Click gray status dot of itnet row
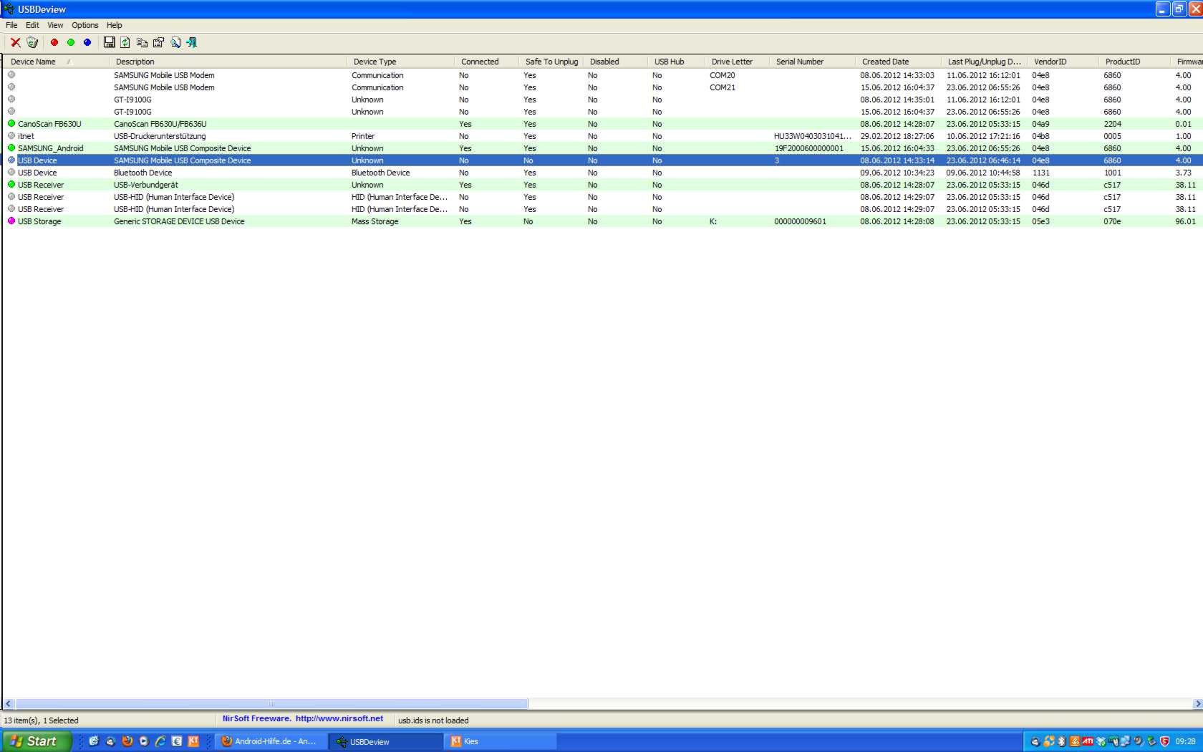Image resolution: width=1203 pixels, height=752 pixels. tap(11, 135)
